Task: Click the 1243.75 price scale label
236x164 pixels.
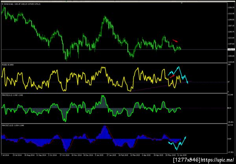Action: tap(231, 32)
